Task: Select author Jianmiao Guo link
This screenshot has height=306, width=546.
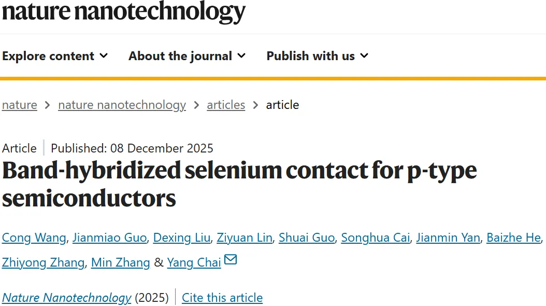Action: click(x=110, y=238)
